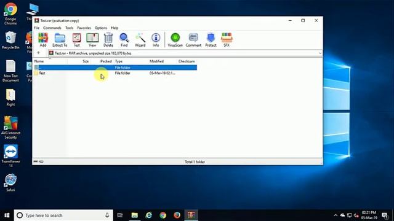Open the Extract To tool
This screenshot has width=394, height=221.
pyautogui.click(x=60, y=40)
